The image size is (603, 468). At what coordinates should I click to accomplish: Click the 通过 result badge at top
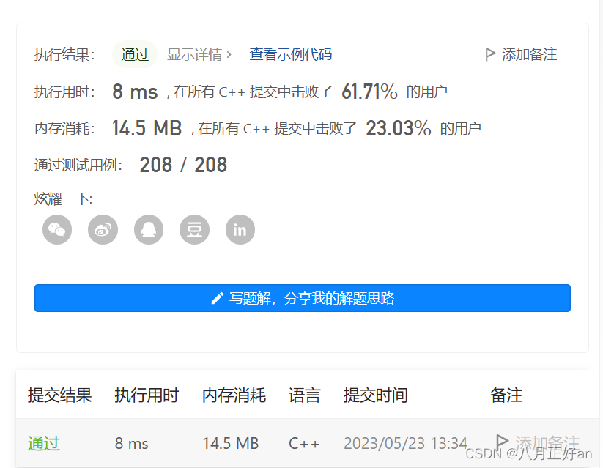[135, 54]
